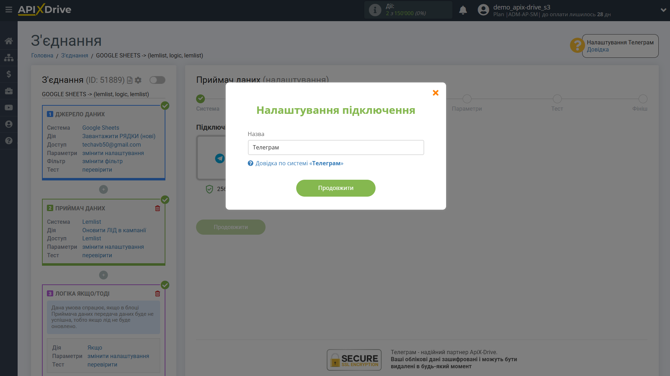The image size is (670, 376).
Task: Click the Telegram connection icon
Action: (220, 159)
